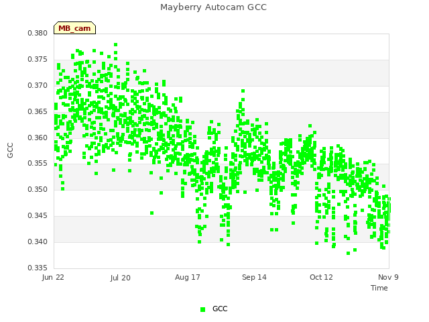429x322 pixels.
Task: Click the Nov 9 x-axis date
Action: (x=388, y=277)
